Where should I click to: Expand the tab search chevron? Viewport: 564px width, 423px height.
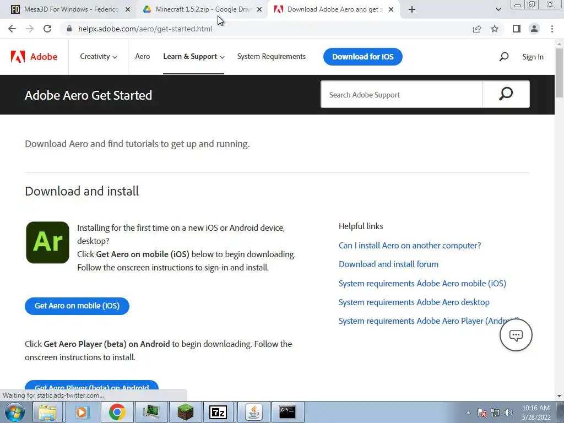click(498, 9)
